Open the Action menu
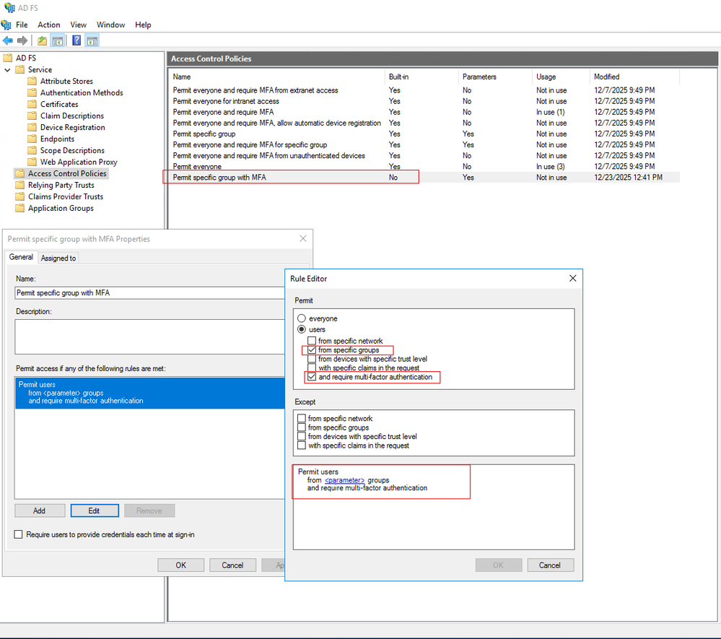This screenshot has width=721, height=639. tap(49, 25)
